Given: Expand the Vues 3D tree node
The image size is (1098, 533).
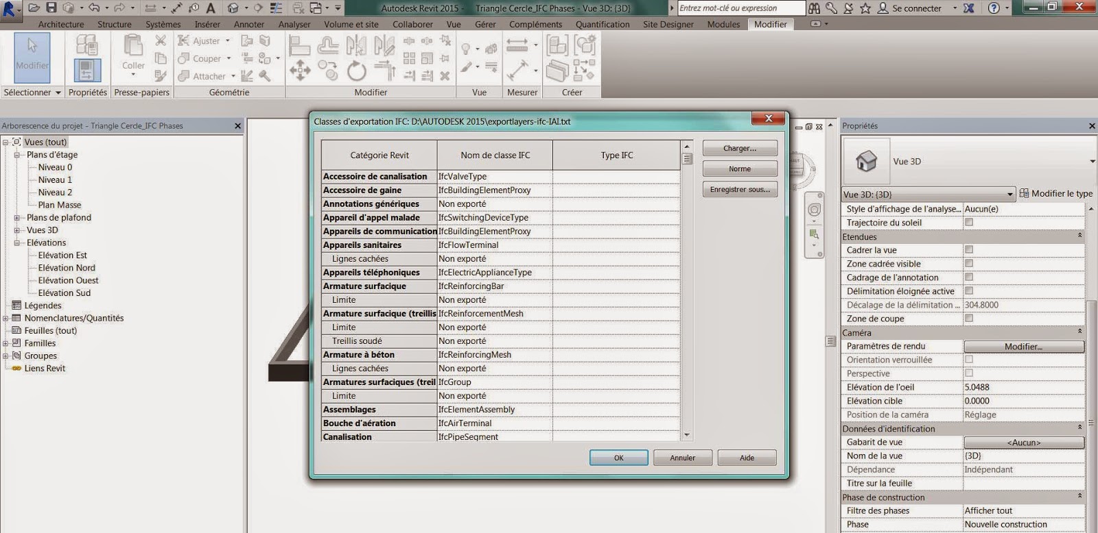Looking at the screenshot, I should tap(17, 230).
